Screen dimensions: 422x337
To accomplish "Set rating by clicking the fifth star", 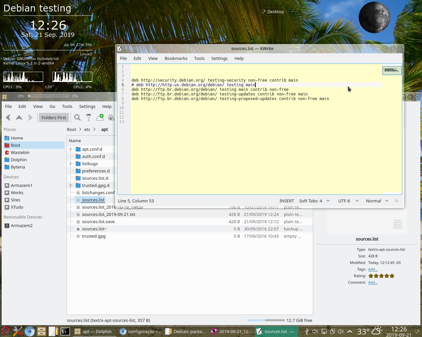I will click(392, 276).
